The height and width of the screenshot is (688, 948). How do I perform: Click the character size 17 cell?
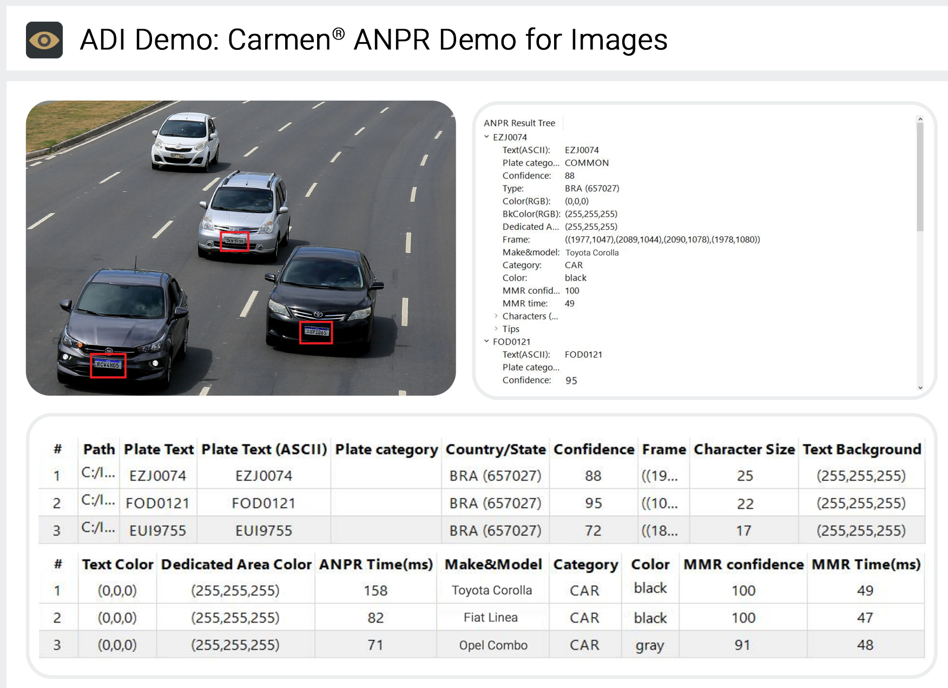coord(743,531)
